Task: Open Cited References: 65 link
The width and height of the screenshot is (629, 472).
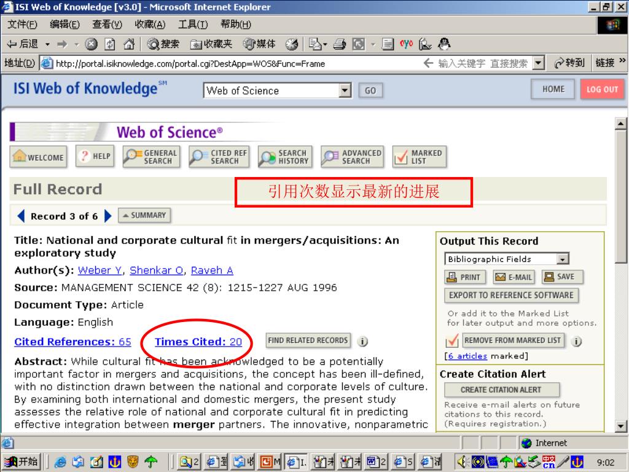Action: (72, 342)
